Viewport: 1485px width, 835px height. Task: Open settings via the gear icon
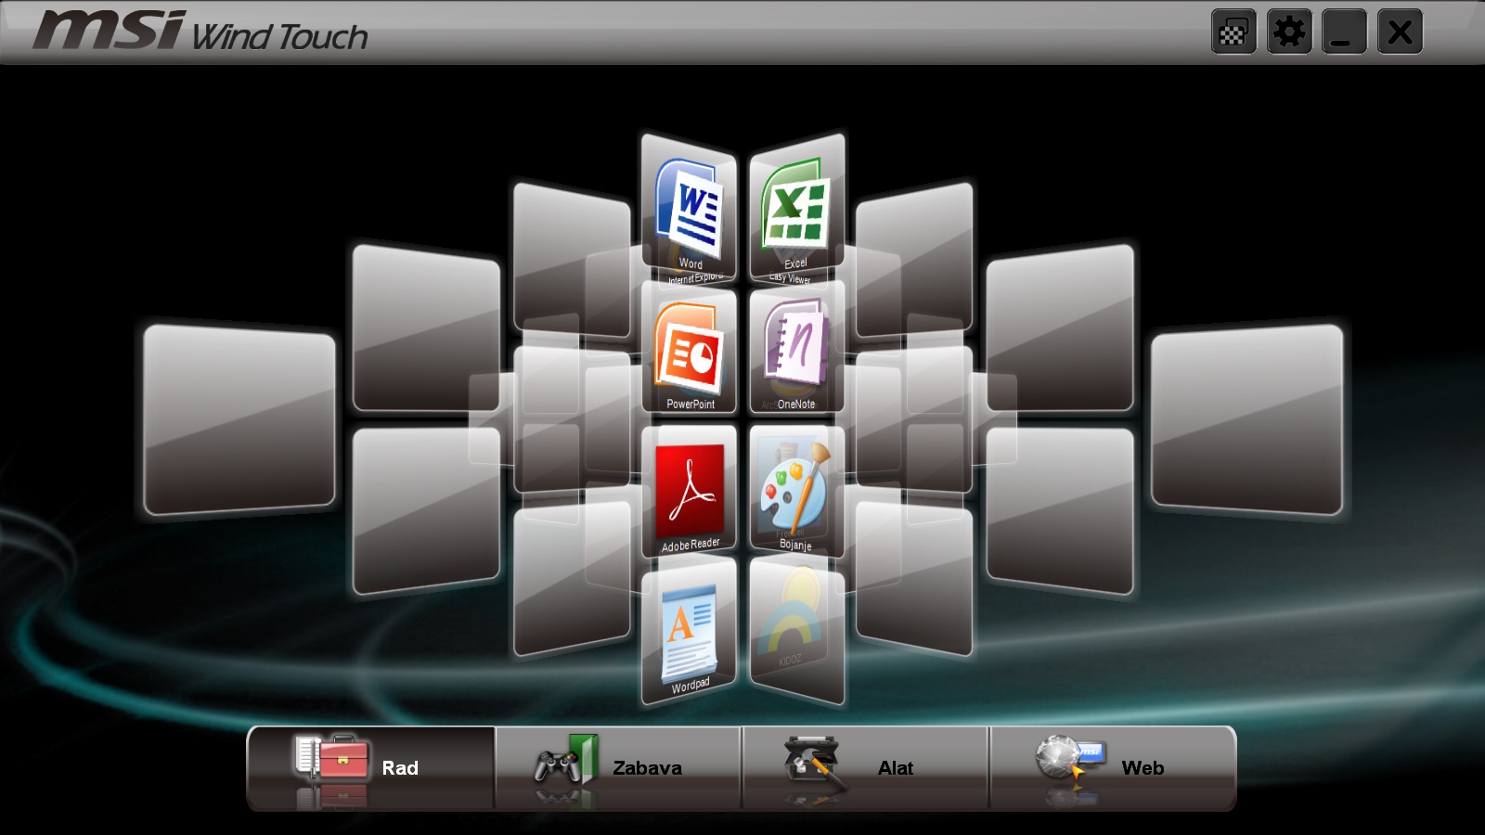pos(1289,32)
